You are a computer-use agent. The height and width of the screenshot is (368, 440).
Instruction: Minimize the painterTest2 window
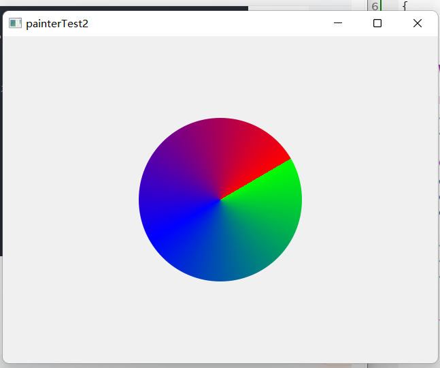[x=338, y=23]
